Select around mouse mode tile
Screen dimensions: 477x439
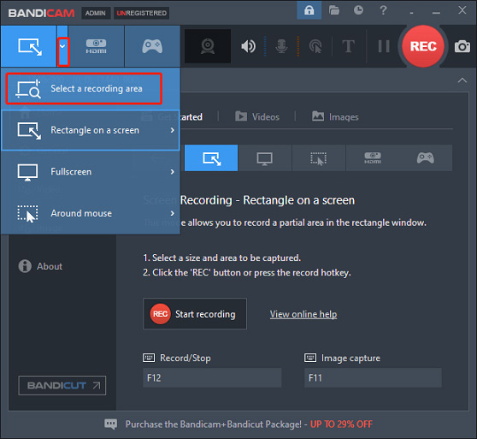(x=319, y=158)
